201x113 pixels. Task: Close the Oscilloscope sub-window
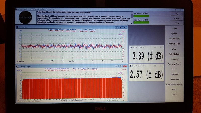click(x=125, y=27)
